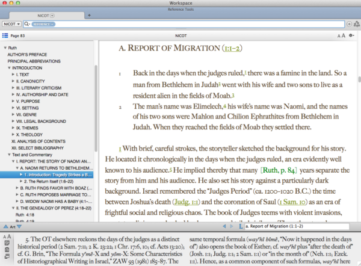Screen dimensions: 361x266
Task: Expand VI. SETTING section
Action: coord(13,108)
